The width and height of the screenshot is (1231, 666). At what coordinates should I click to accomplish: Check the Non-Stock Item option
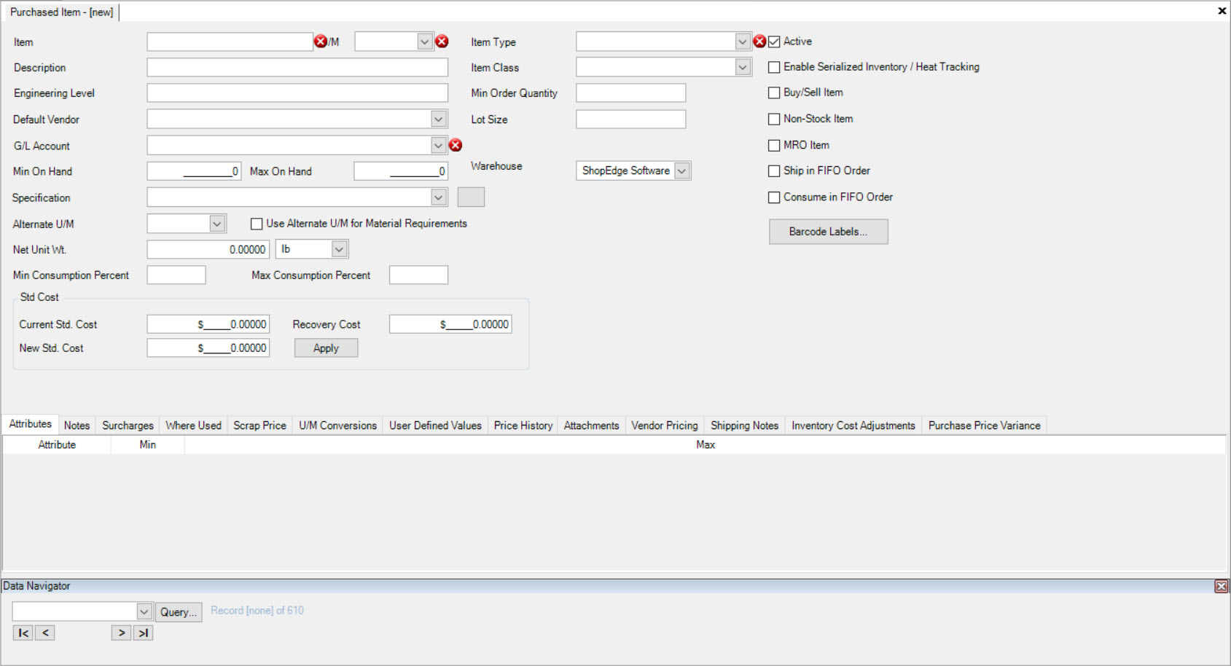(774, 119)
